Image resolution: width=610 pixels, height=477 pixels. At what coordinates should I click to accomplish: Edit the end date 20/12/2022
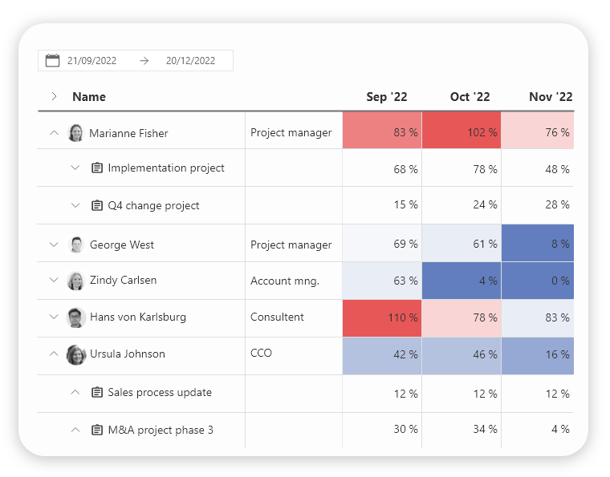coord(190,61)
